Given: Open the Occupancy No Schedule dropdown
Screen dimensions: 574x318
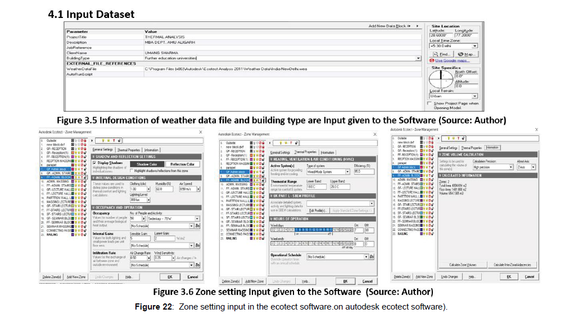Looking at the screenshot, I should pyautogui.click(x=191, y=226).
